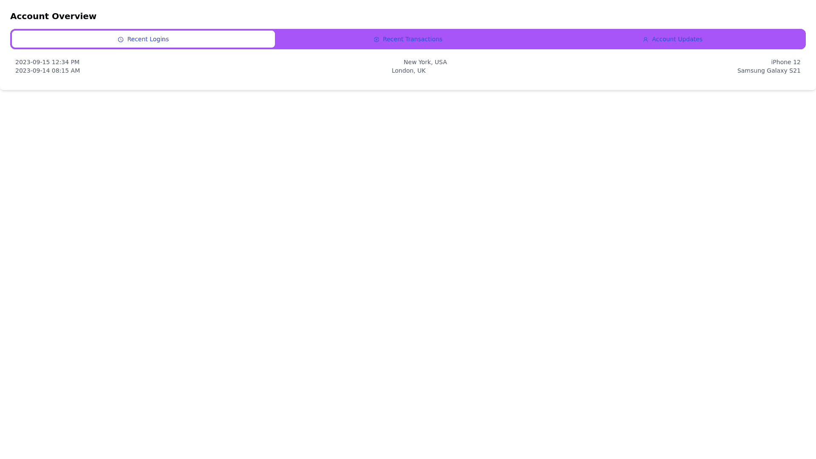Click the word Overview in page title
Screen dimensions: 816x459
point(74,16)
